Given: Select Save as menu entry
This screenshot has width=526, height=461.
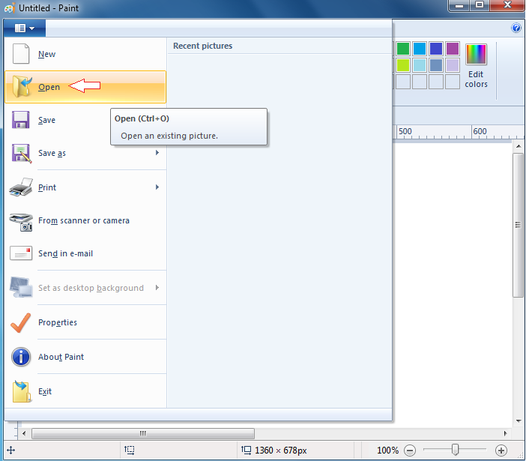Looking at the screenshot, I should pos(85,153).
